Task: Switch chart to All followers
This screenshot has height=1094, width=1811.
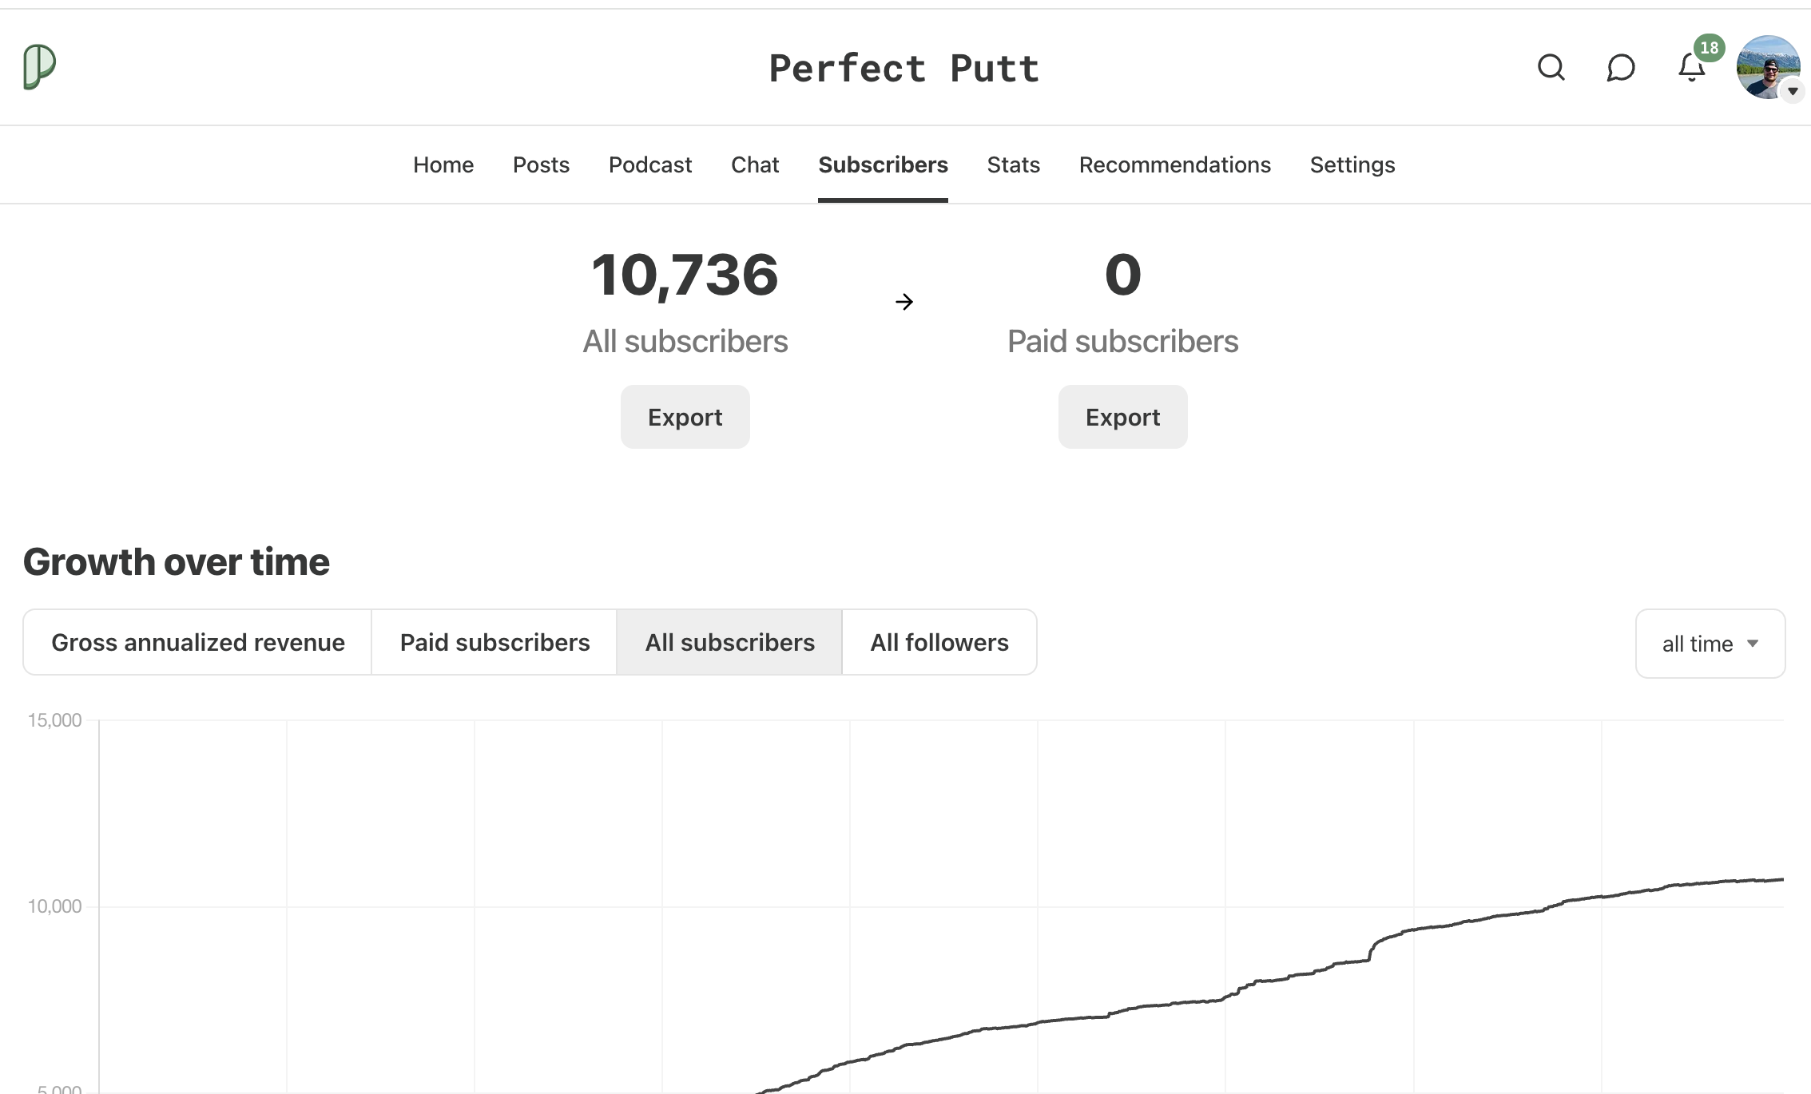Action: click(939, 643)
